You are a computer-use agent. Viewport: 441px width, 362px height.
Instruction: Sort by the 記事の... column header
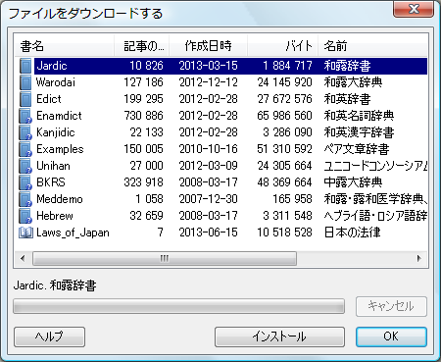point(142,46)
